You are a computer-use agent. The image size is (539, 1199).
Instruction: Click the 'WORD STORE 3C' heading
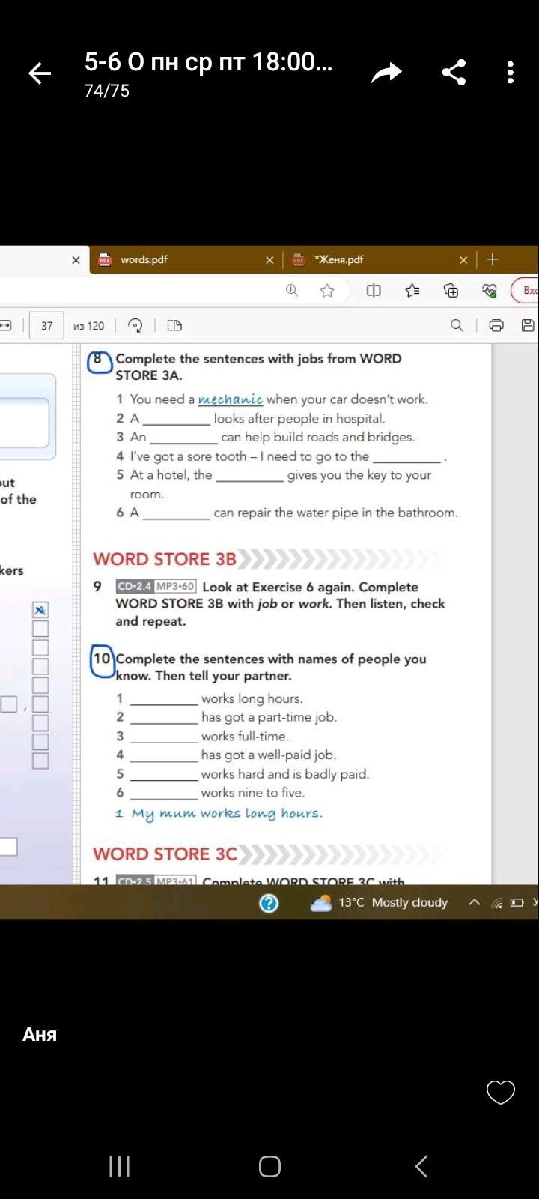(x=165, y=854)
